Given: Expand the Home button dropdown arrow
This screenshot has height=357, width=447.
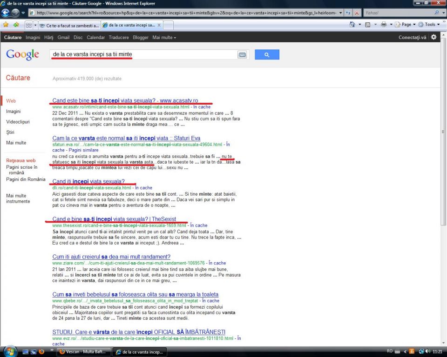Looking at the screenshot, I should (360, 25).
